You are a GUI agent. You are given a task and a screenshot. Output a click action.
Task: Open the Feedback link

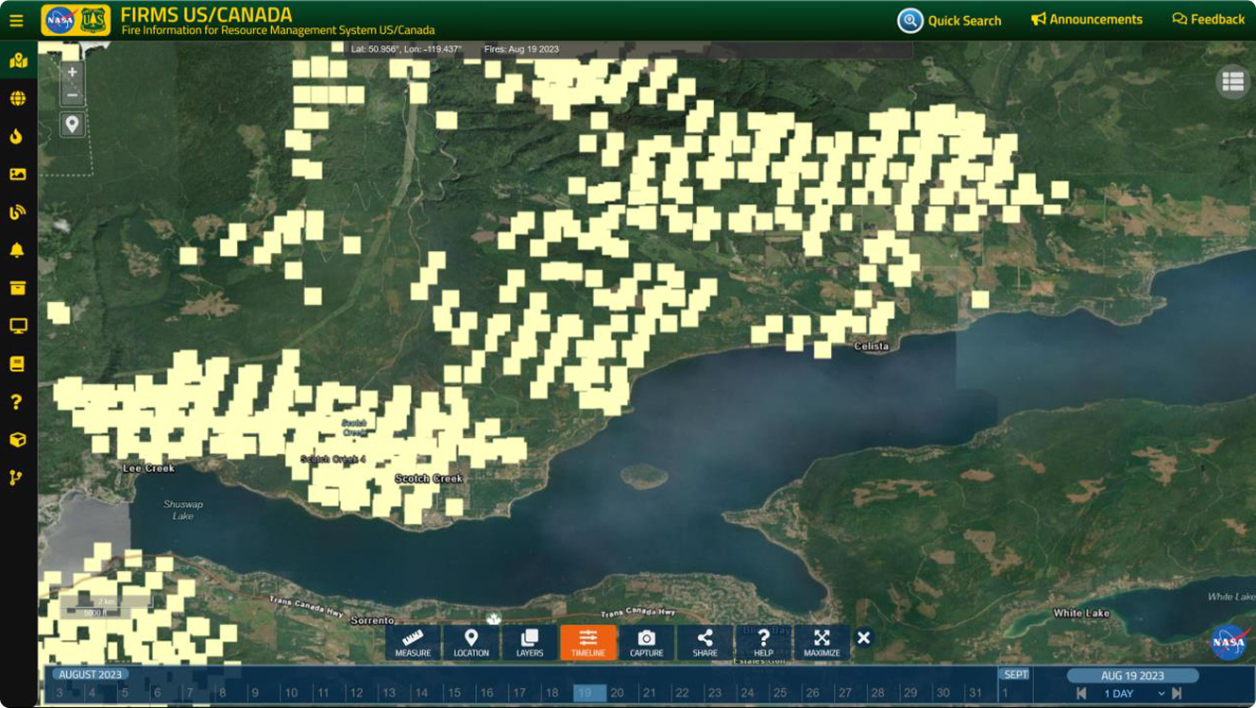1209,19
